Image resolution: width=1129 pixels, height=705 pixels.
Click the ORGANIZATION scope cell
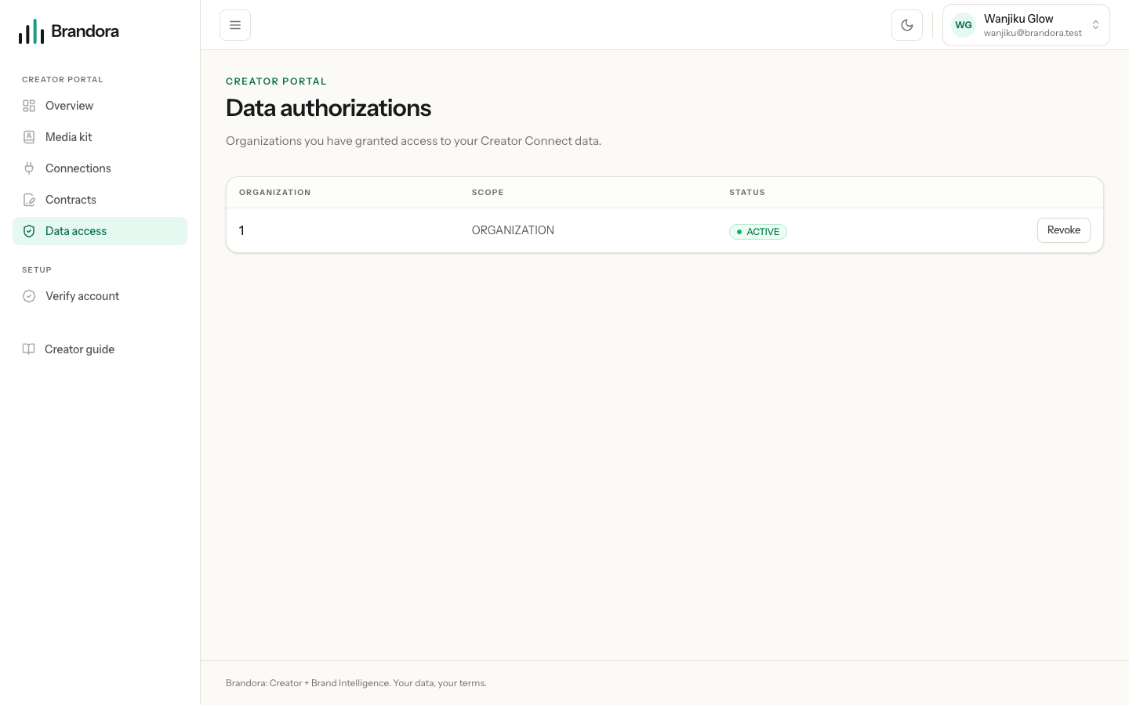click(513, 230)
